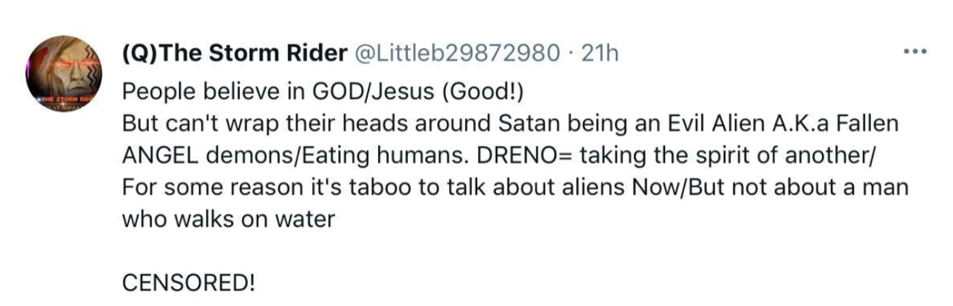This screenshot has height=306, width=953.
Task: Click the @Littleb29872980 handle
Action: pos(456,54)
